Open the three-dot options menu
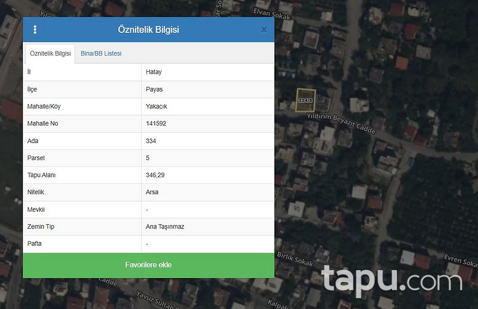The image size is (478, 309). [35, 30]
